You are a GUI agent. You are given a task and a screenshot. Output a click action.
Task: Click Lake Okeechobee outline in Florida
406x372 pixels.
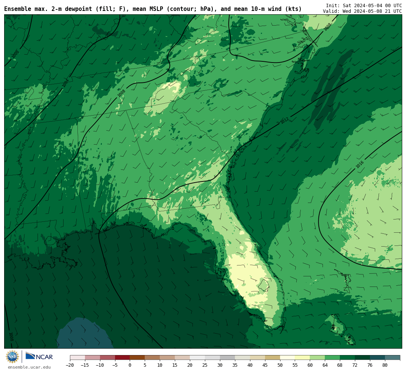coord(264,285)
